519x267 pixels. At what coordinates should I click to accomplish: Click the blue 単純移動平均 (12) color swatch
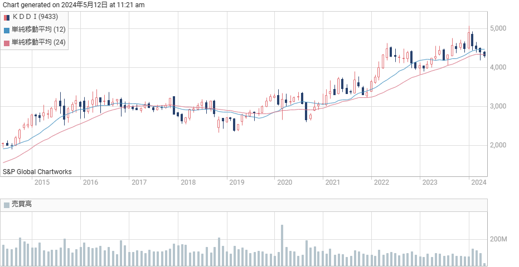pos(7,31)
